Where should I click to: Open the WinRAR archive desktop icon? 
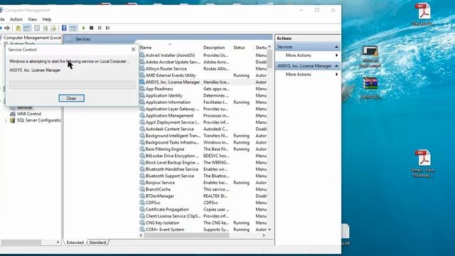(x=370, y=88)
